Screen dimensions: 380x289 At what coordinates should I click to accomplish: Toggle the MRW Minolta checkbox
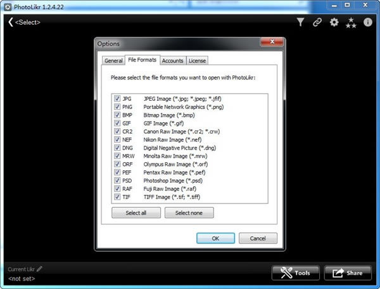pyautogui.click(x=117, y=156)
